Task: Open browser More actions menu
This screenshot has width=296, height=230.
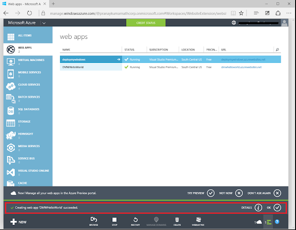Action: pos(289,13)
